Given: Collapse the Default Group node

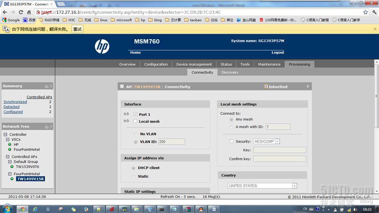Looking at the screenshot, I should pos(10,161).
